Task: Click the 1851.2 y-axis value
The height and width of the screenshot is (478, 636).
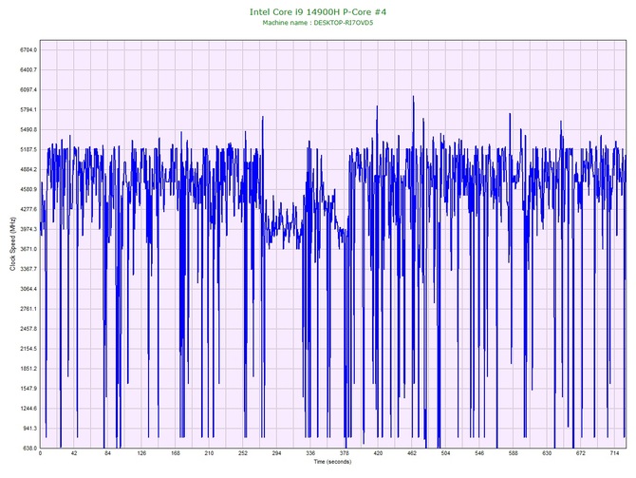Action: coord(28,369)
